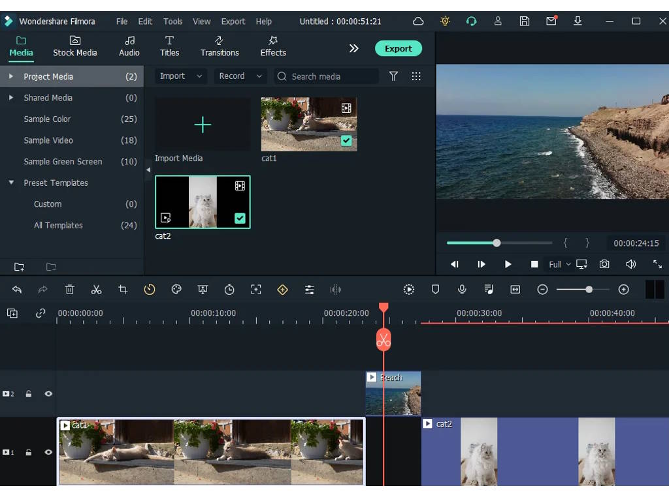Viewport: 669px width, 501px height.
Task: Save project with the floppy disk icon
Action: [x=525, y=22]
